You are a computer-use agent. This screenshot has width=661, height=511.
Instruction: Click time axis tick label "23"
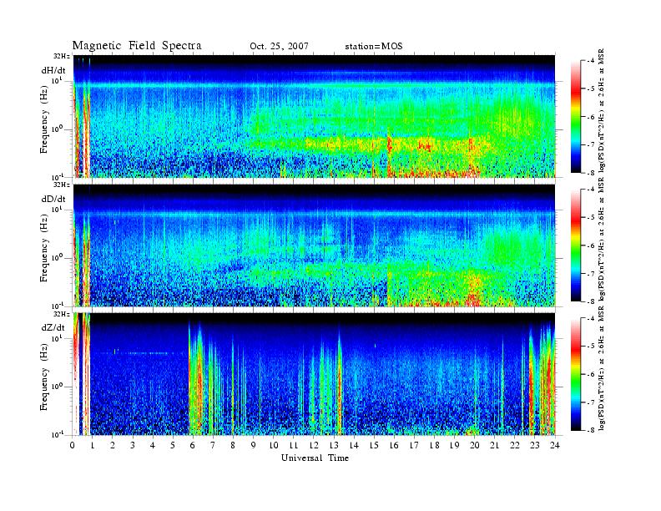coord(535,446)
